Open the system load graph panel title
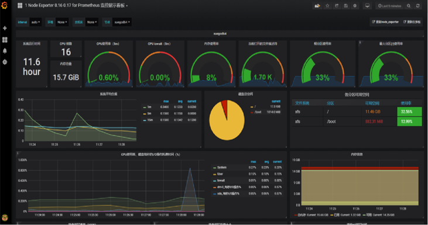428x225 pixels. click(x=108, y=94)
